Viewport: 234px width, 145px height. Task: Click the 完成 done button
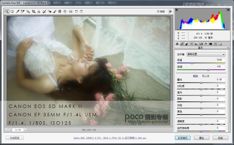221,138
